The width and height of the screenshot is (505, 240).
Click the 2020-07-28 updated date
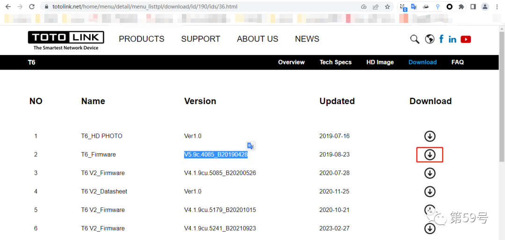pos(334,173)
